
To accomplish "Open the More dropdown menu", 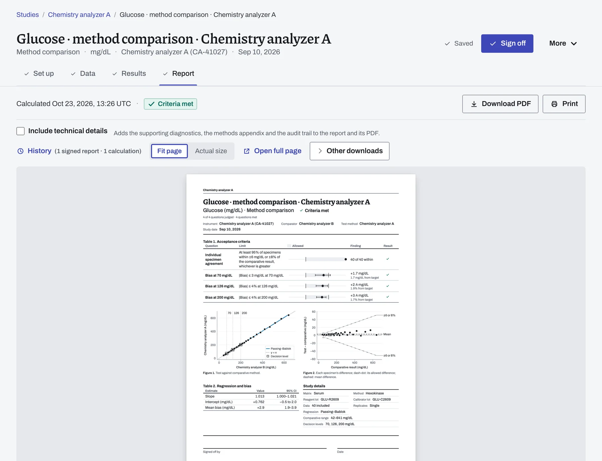I will click(x=563, y=43).
